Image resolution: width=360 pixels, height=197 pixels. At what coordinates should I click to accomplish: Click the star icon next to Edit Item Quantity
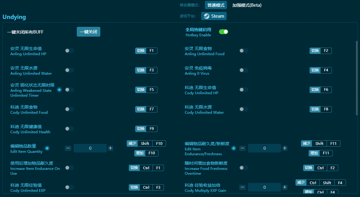coord(47,149)
